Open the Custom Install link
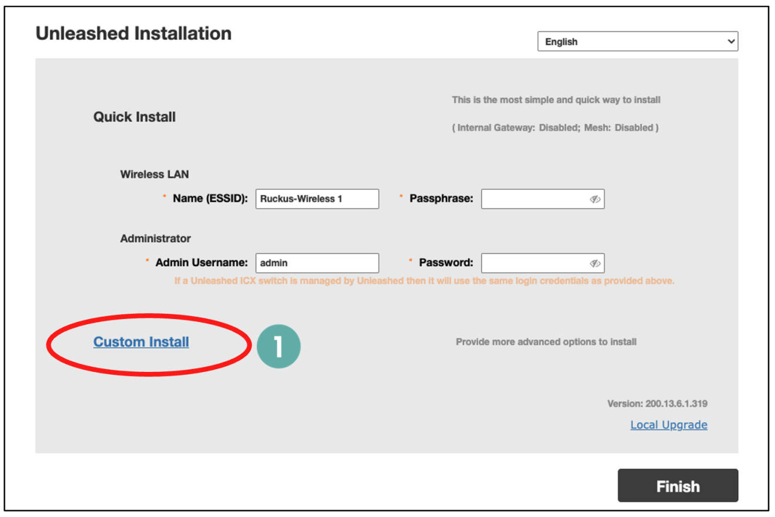The image size is (775, 517). point(141,342)
